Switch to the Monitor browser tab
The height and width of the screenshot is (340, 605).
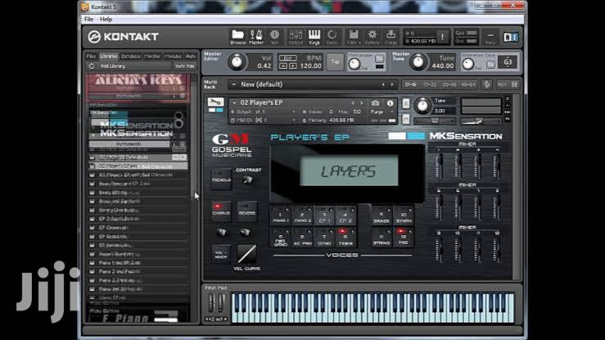(152, 57)
